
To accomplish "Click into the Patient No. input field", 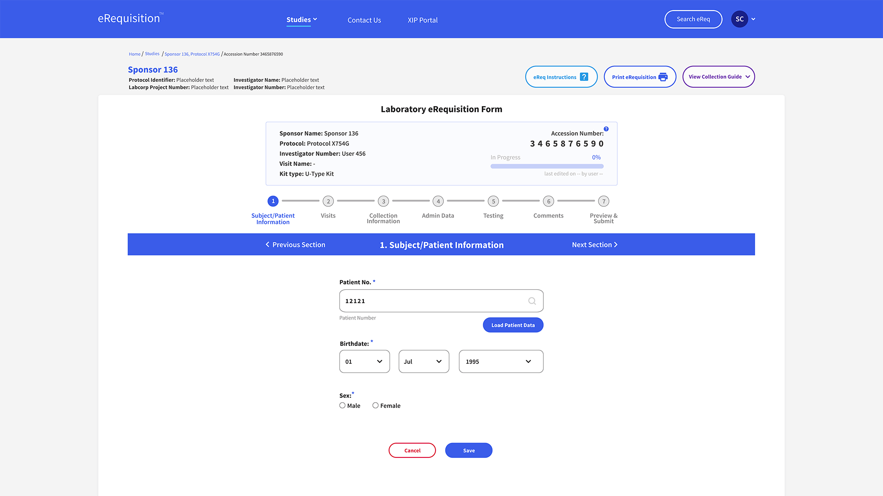I will [x=441, y=301].
